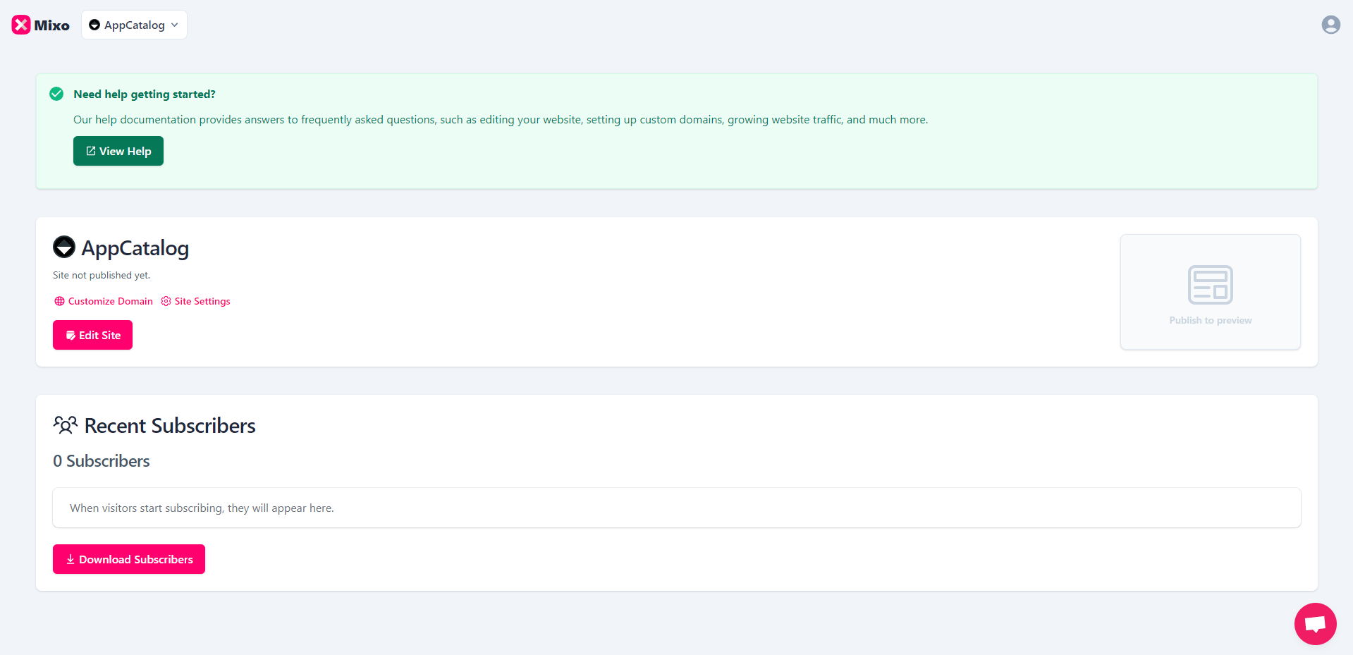Screen dimensions: 1353x655
Task: Click the AppCatalog site logo icon
Action: (x=64, y=247)
